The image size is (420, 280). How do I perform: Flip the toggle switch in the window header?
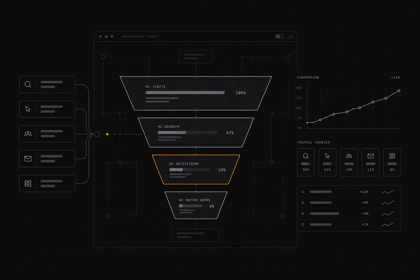[x=279, y=36]
